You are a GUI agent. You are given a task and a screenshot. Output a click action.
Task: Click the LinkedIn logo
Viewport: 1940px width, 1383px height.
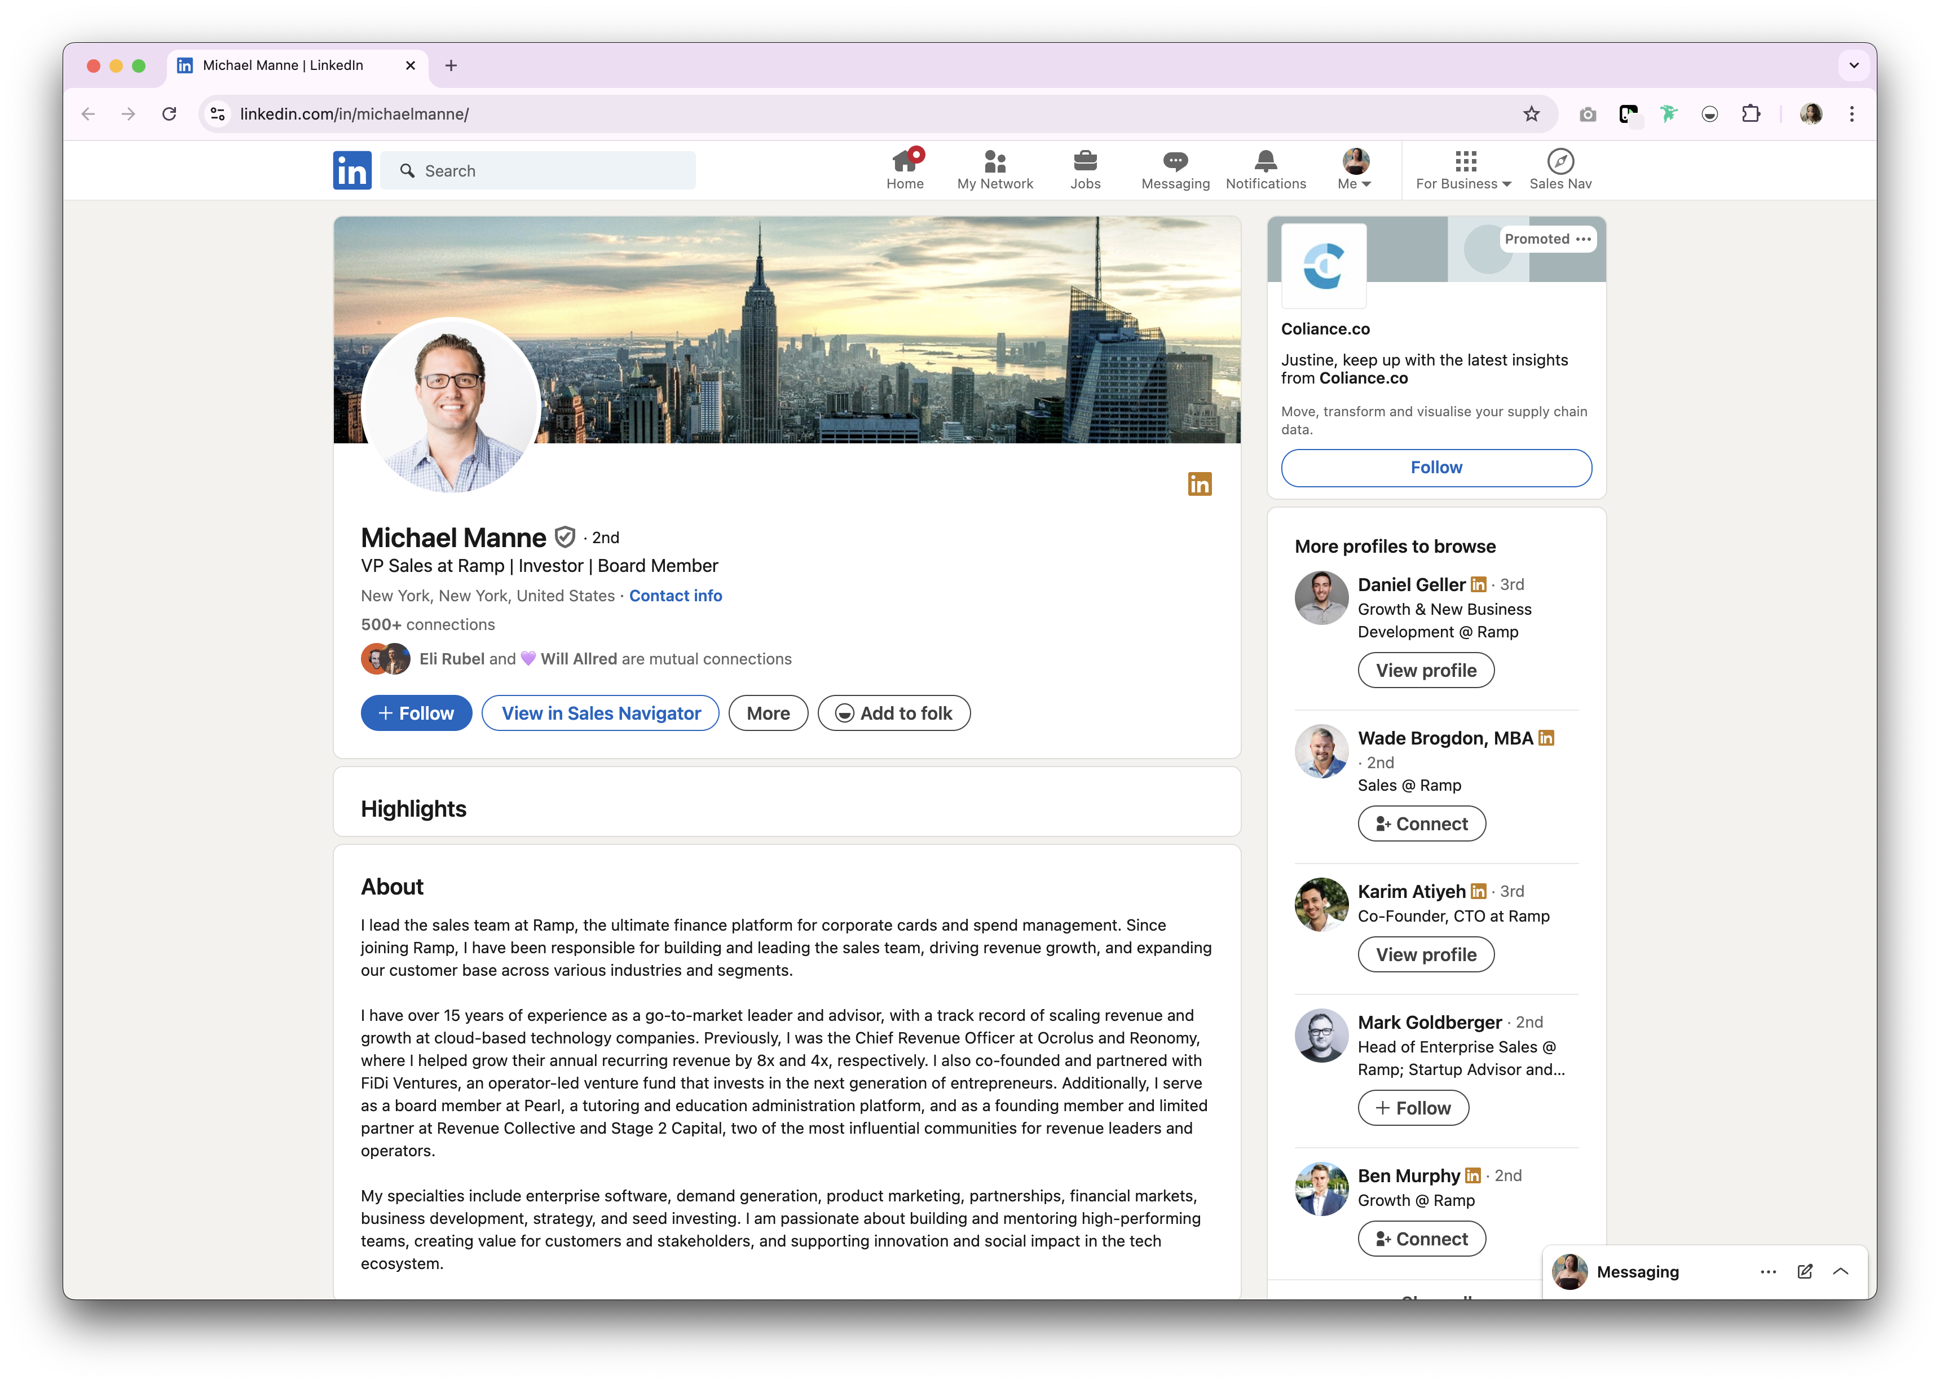(x=351, y=170)
